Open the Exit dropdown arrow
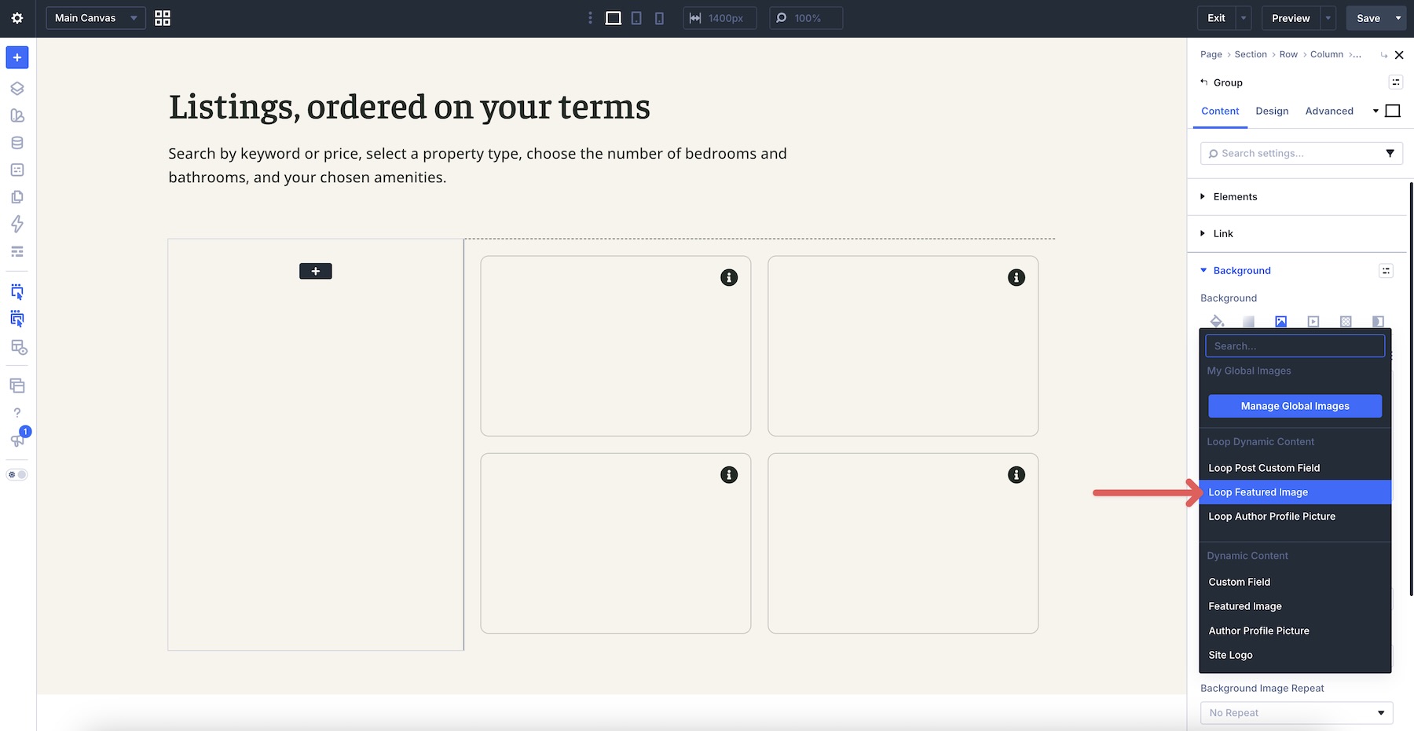The width and height of the screenshot is (1414, 731). point(1244,18)
